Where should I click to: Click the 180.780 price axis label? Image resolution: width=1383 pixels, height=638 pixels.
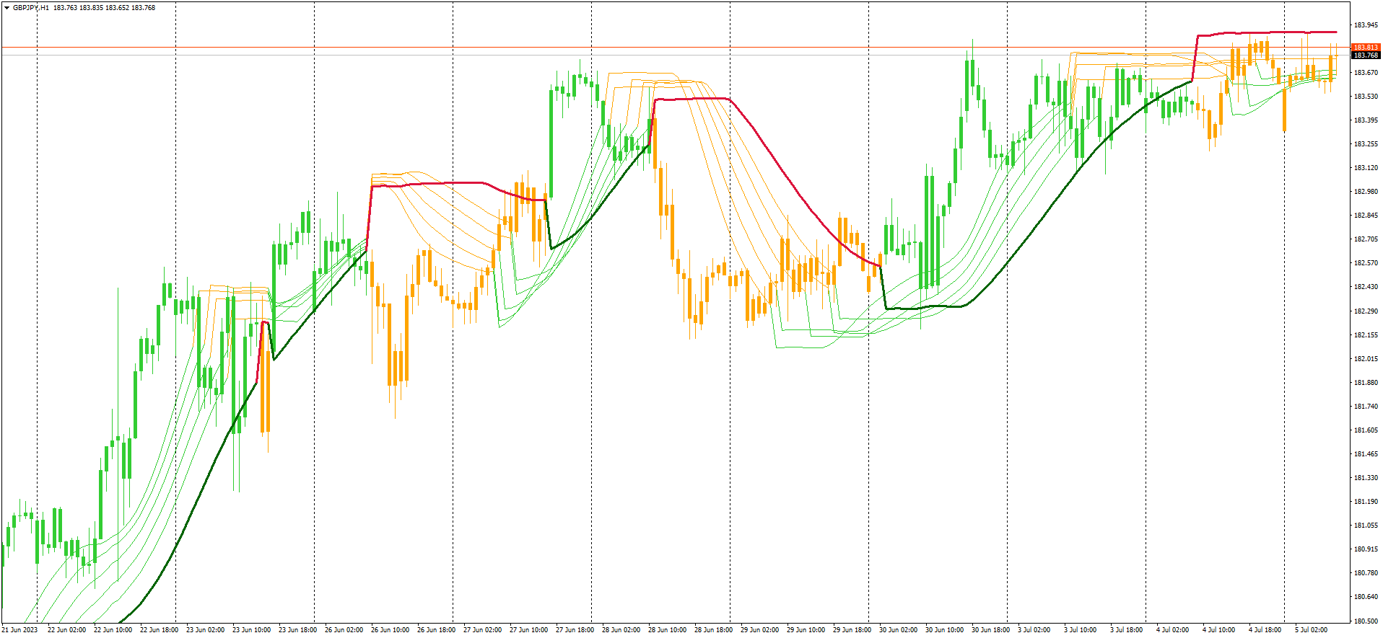1366,573
